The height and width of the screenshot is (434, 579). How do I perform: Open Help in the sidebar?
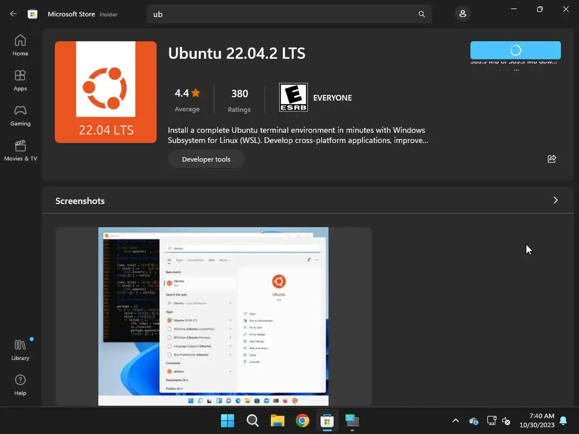pos(20,385)
